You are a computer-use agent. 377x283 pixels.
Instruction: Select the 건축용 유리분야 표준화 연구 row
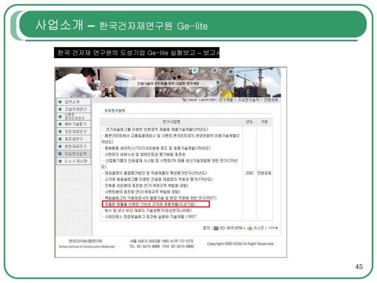[x=146, y=186]
